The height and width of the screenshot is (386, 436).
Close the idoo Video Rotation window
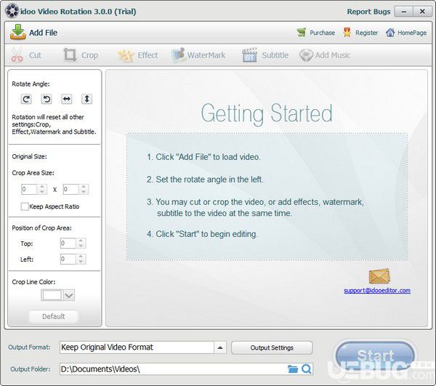pos(422,12)
